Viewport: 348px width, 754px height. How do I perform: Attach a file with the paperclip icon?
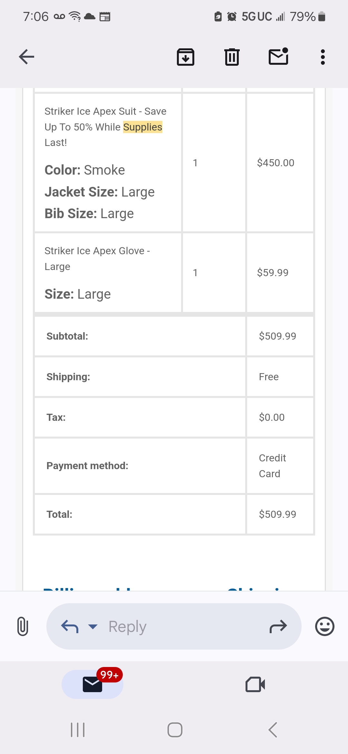coord(23,626)
